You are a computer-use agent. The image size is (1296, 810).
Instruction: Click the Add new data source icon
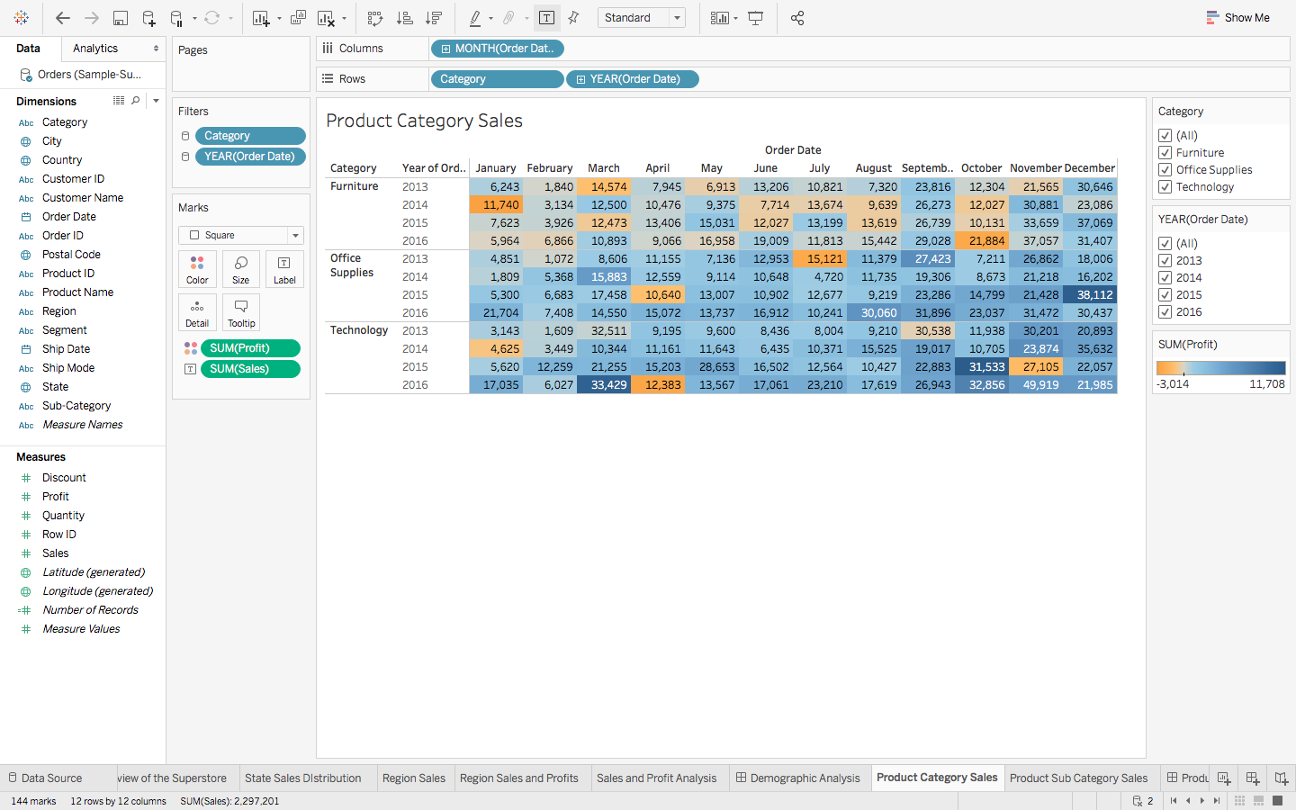(x=148, y=18)
